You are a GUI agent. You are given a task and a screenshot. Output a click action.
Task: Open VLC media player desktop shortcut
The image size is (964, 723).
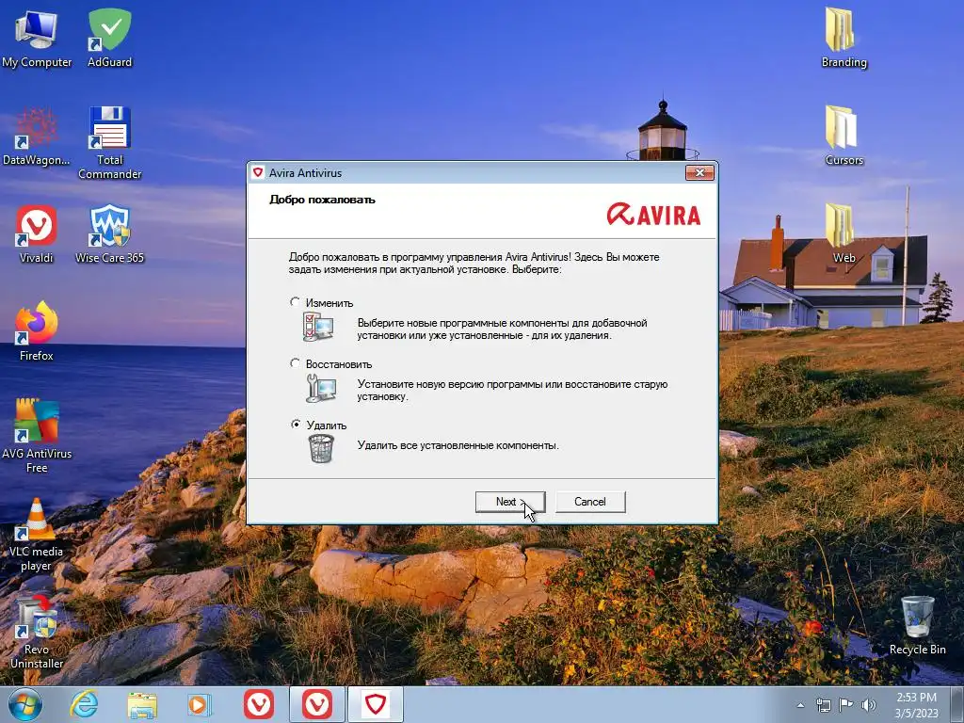(x=37, y=535)
